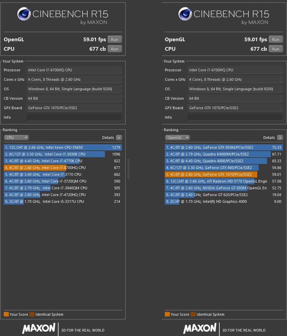Click the MAXON logo below the OpenGL ranking panel
The image size is (287, 336).
coord(200,328)
